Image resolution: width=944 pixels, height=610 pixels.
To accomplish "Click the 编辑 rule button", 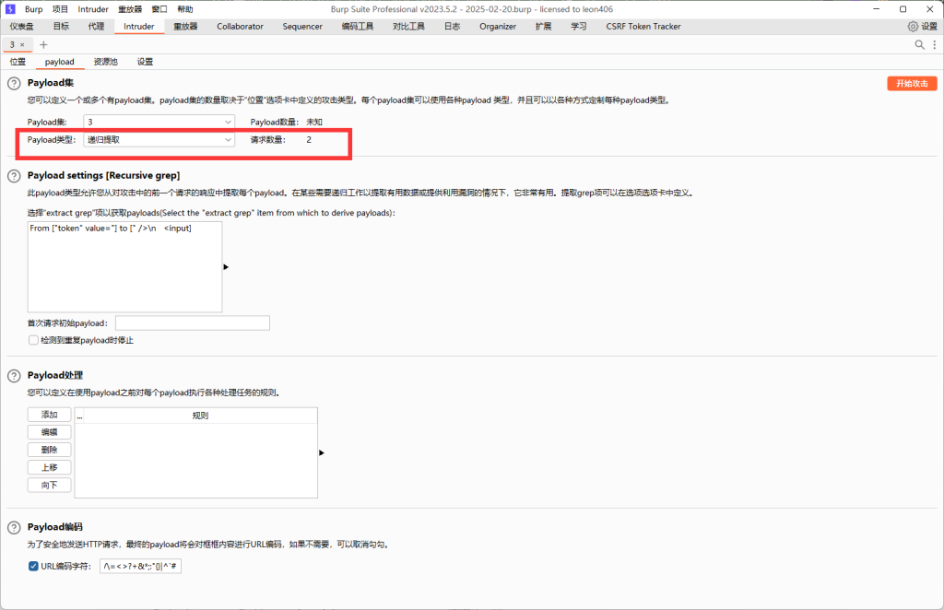I will (50, 432).
